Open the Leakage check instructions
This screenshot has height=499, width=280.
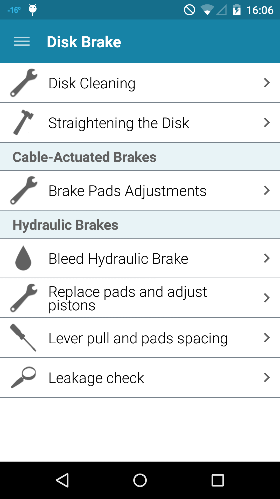pyautogui.click(x=97, y=377)
